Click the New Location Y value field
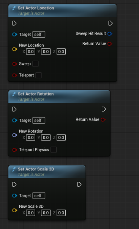Image resolution: width=139 pixels, height=229 pixels. 46,52
